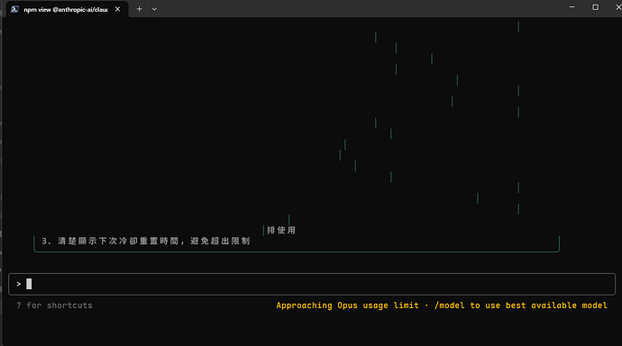Click the 排使用 text fragment
The height and width of the screenshot is (346, 622).
281,231
